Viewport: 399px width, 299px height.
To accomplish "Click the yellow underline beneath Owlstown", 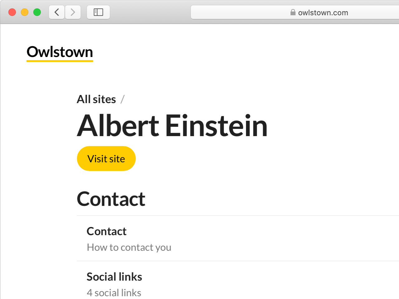I will [60, 61].
